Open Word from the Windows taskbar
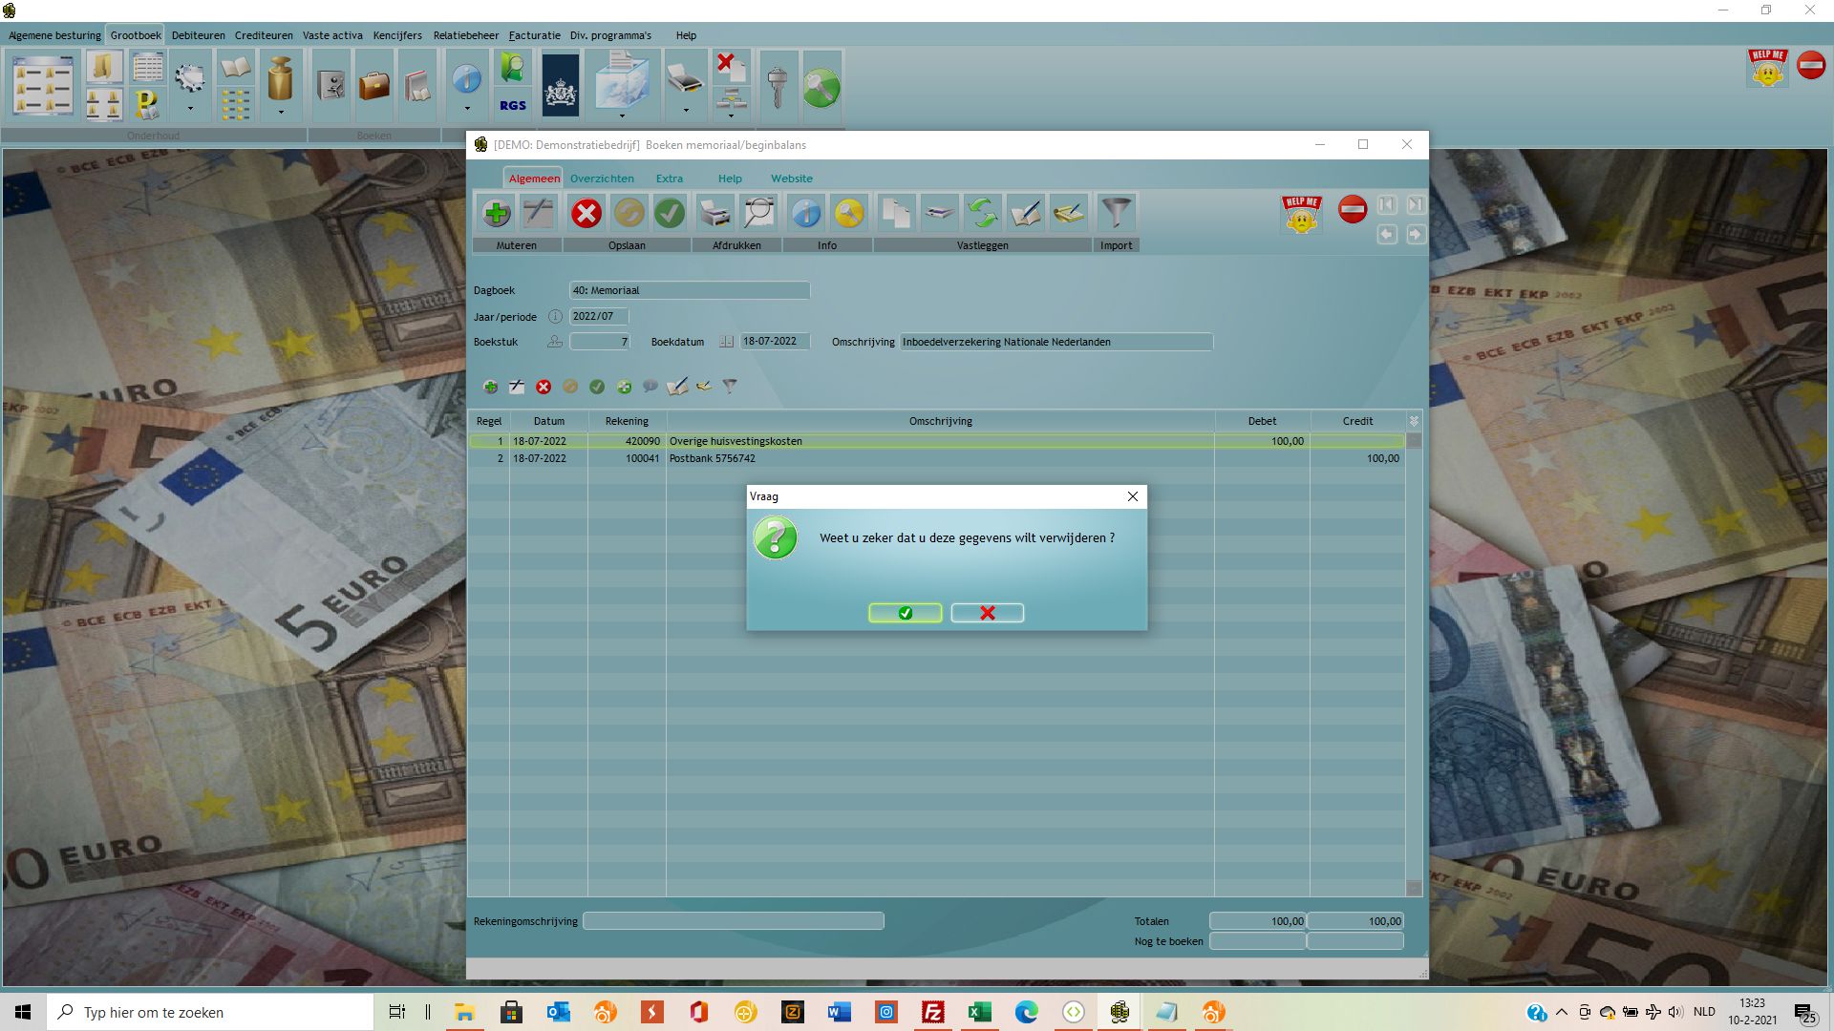This screenshot has height=1031, width=1834. [x=840, y=1012]
